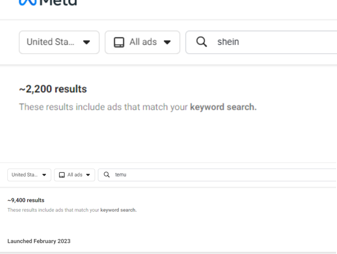
Task: Click the monitor icon in the temu search bar
Action: 62,175
